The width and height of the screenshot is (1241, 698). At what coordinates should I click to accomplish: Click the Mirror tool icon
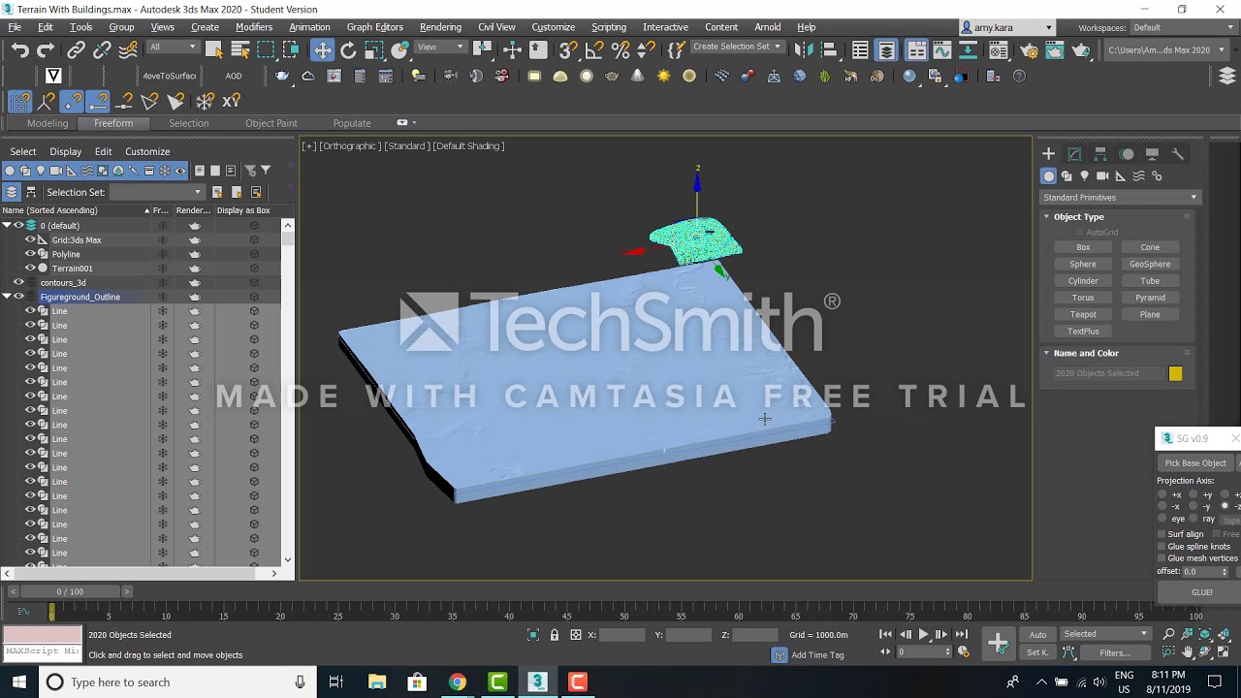(x=804, y=50)
